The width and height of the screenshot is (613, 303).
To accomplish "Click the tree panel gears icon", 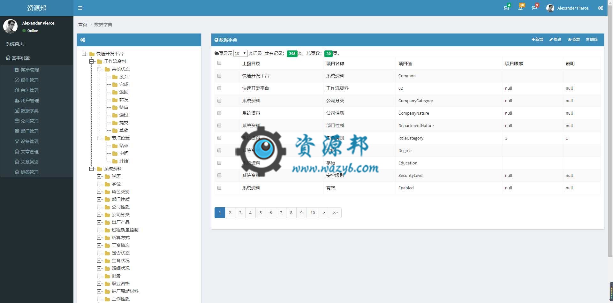I will coord(83,40).
